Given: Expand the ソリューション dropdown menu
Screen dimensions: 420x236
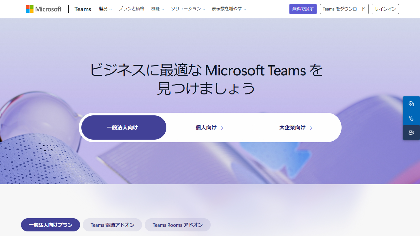Looking at the screenshot, I should [x=188, y=9].
